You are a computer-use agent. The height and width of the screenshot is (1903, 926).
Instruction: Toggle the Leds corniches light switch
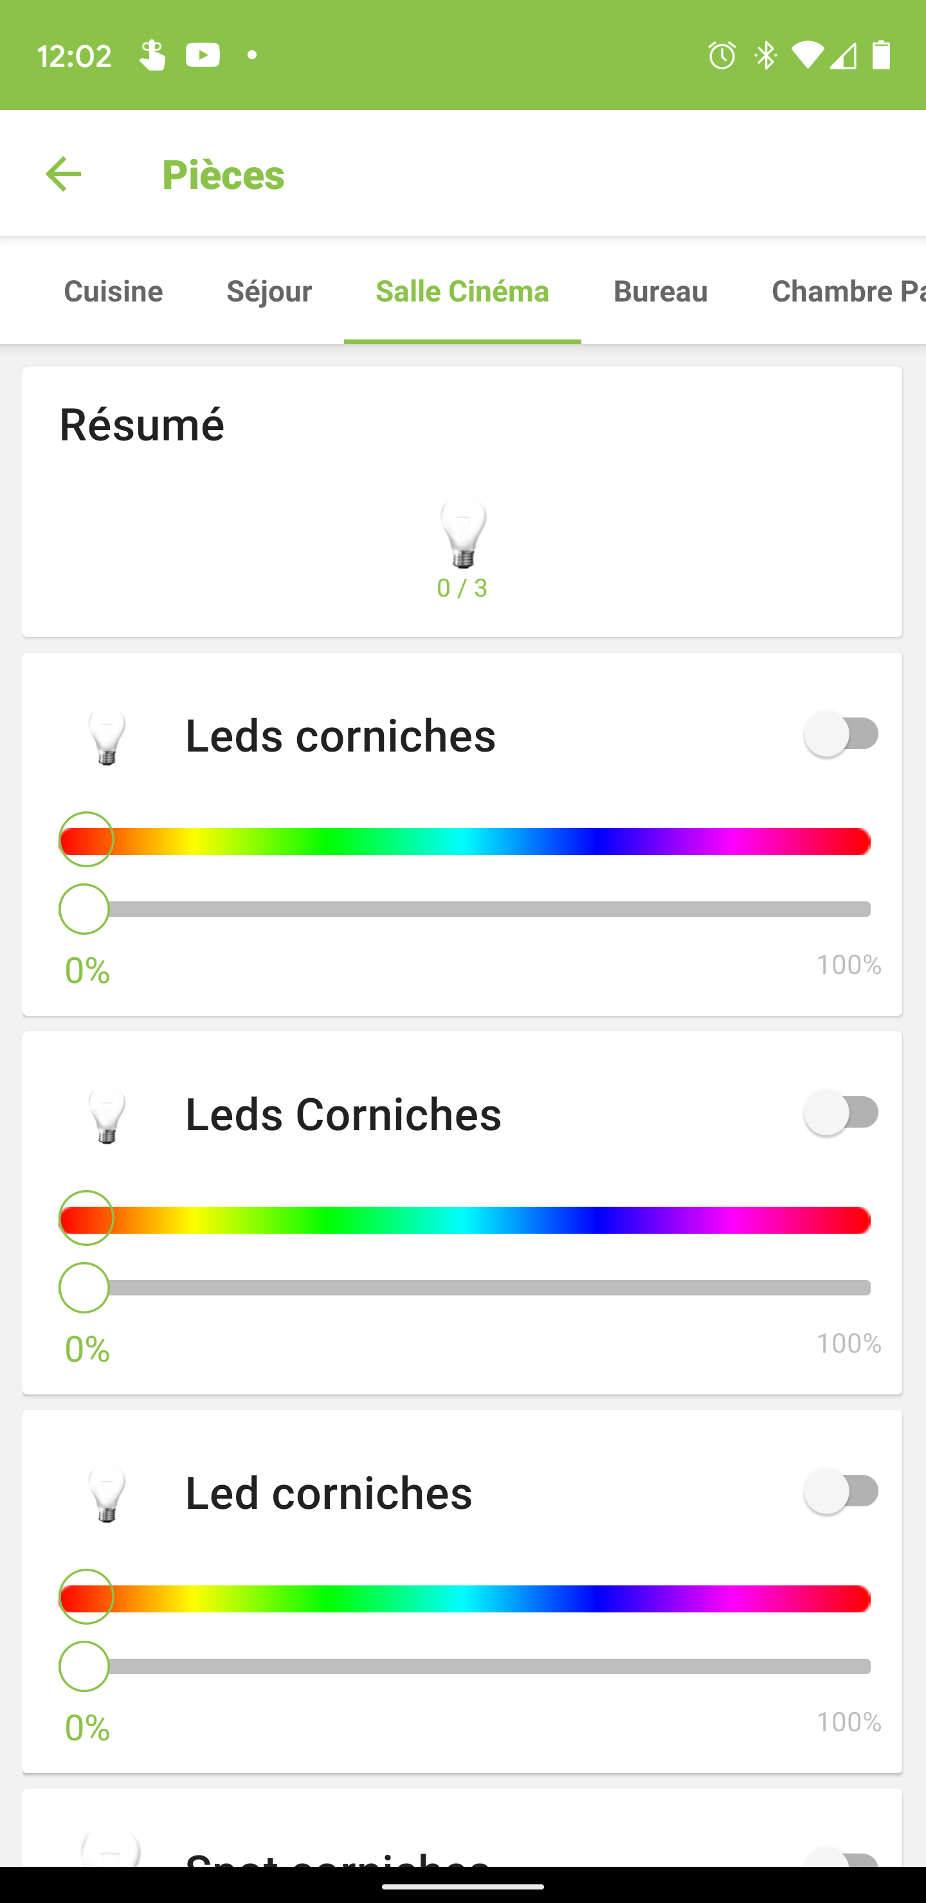pyautogui.click(x=842, y=734)
